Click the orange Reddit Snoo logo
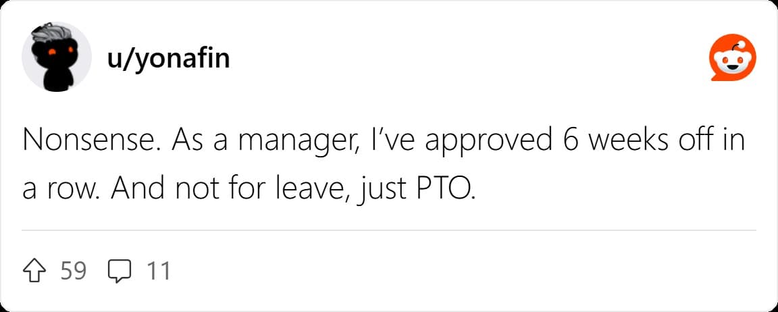 [733, 57]
